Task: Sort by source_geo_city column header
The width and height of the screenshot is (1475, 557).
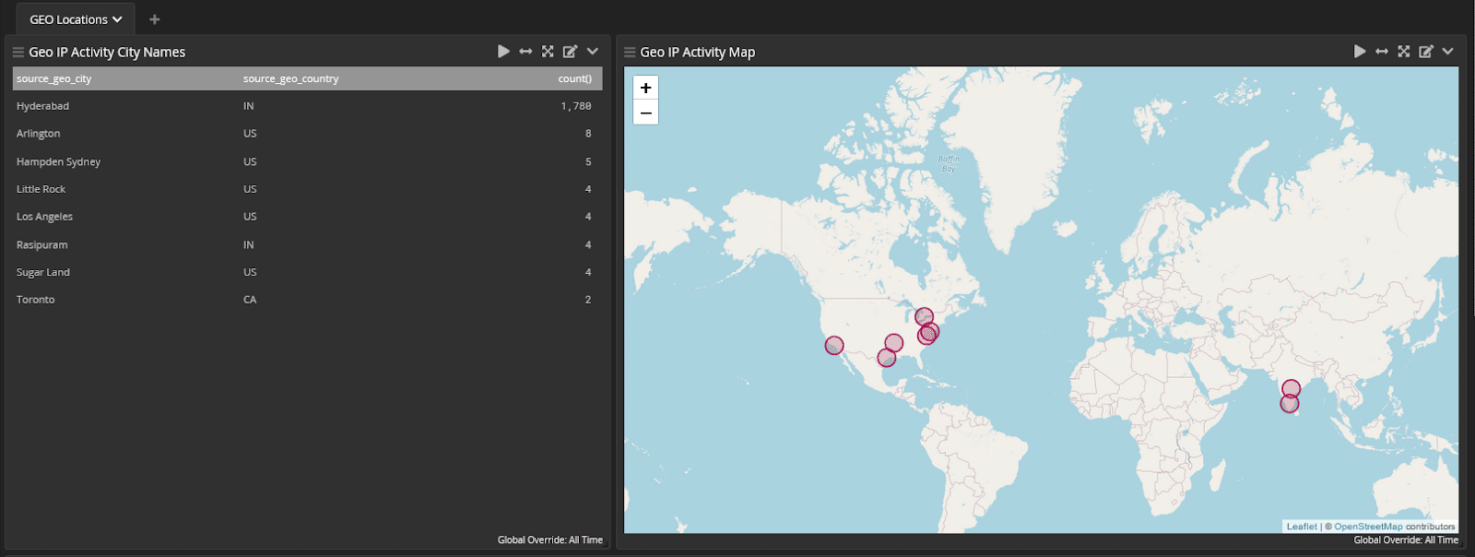Action: point(54,78)
